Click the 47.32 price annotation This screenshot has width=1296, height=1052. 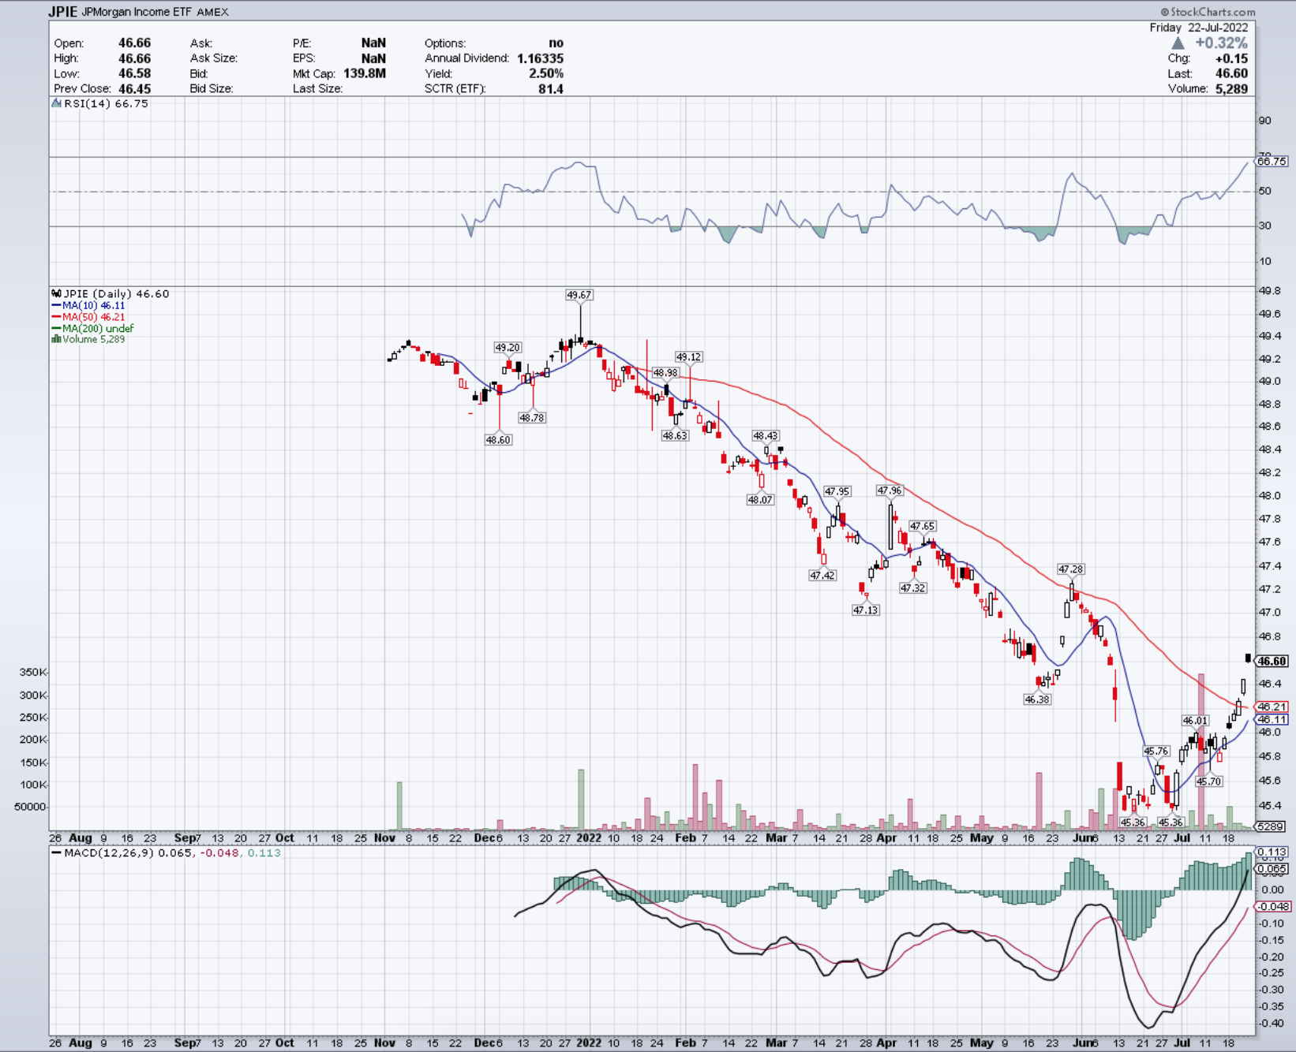pyautogui.click(x=913, y=588)
